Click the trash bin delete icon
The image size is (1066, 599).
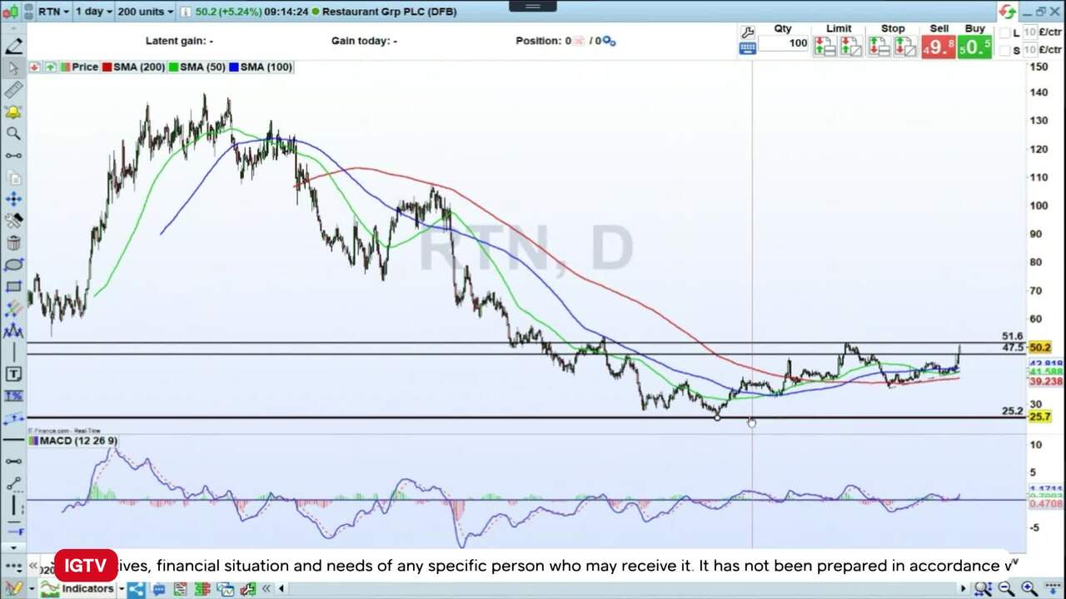click(13, 243)
